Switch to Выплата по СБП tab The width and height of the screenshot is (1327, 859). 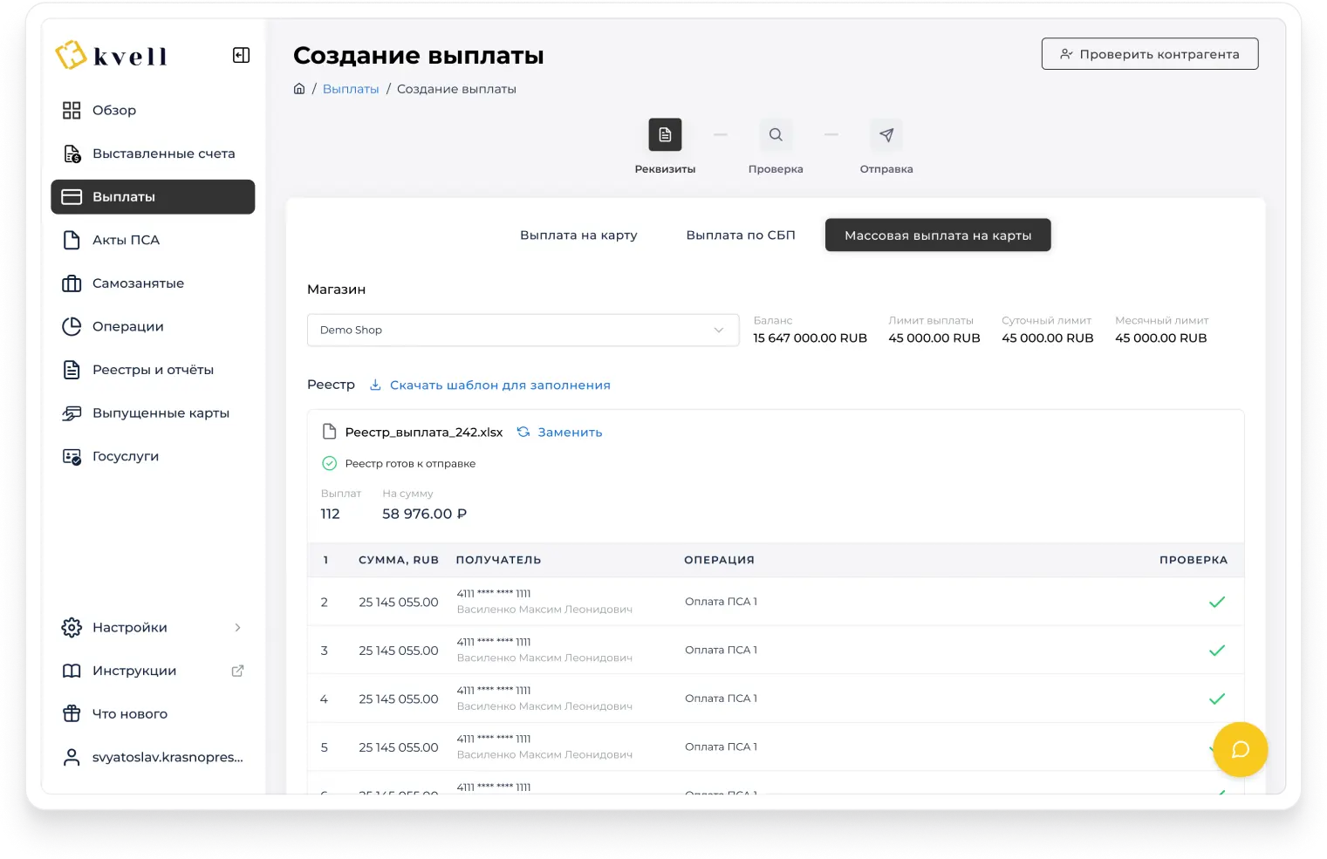click(741, 235)
